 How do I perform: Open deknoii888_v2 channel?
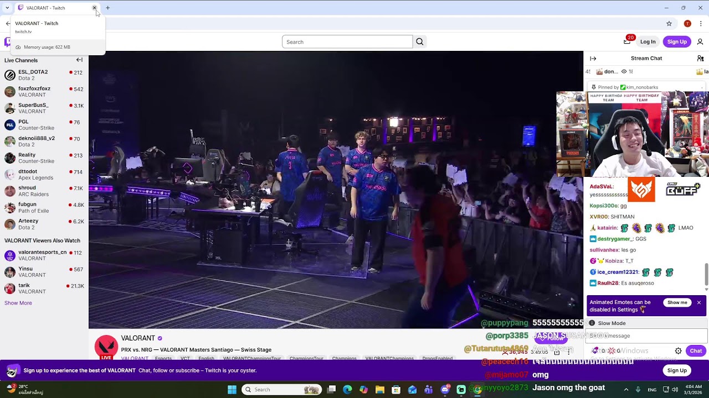point(44,142)
